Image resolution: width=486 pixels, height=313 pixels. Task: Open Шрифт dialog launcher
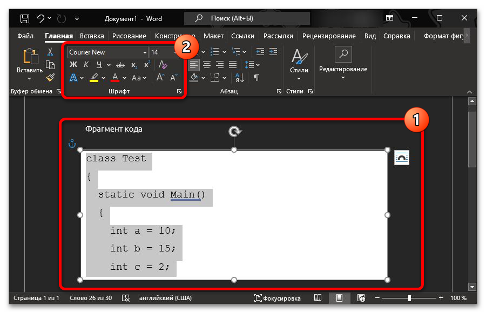click(179, 91)
